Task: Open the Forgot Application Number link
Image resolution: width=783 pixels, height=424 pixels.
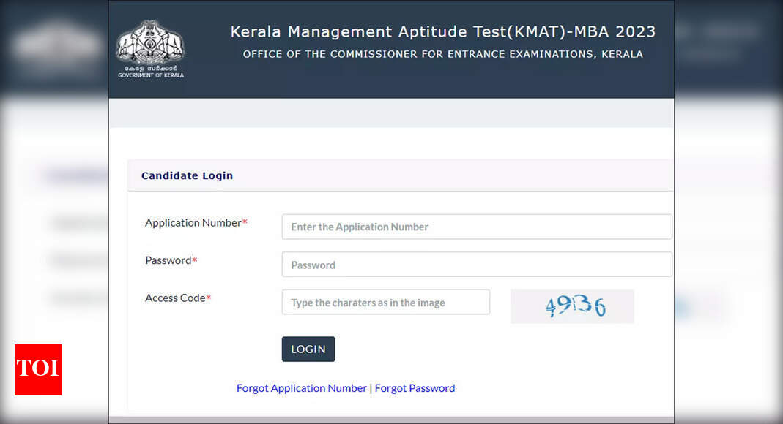Action: (x=302, y=388)
